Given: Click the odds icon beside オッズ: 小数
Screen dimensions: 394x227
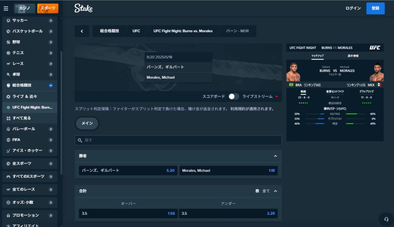Looking at the screenshot, I should pyautogui.click(x=8, y=202).
